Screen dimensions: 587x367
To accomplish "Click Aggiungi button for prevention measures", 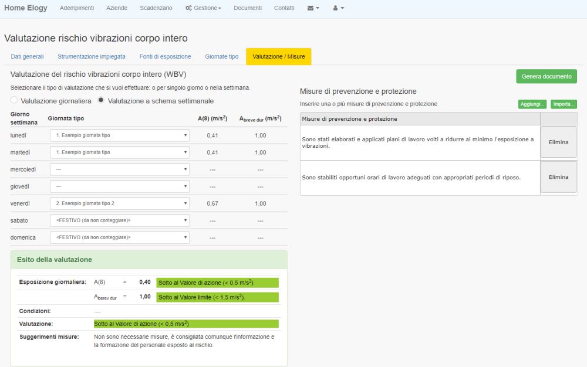I will pos(532,104).
